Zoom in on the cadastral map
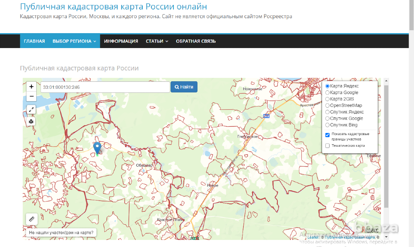Image resolution: width=414 pixels, height=247 pixels. 31,87
